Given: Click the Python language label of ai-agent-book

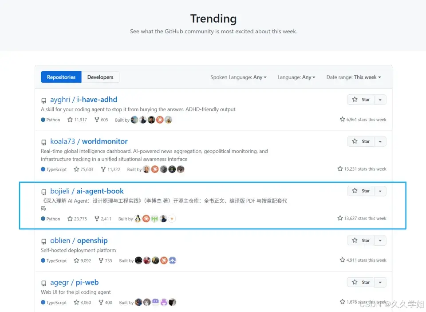Looking at the screenshot, I should pos(51,219).
